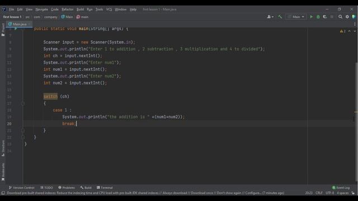This screenshot has width=358, height=201.
Task: Open the IntelliJ app icon menu
Action: coord(4,9)
